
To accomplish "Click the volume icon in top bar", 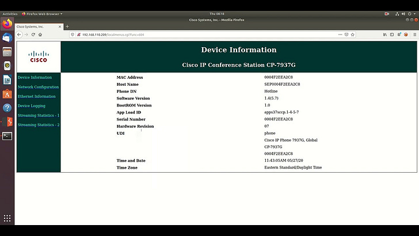I will [403, 14].
